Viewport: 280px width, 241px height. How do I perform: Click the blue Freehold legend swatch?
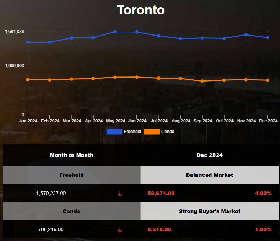pos(114,132)
